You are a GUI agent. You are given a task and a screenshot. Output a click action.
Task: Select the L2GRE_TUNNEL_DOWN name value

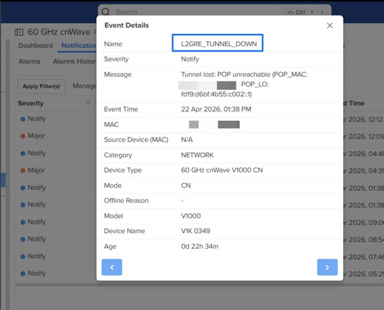pos(219,44)
